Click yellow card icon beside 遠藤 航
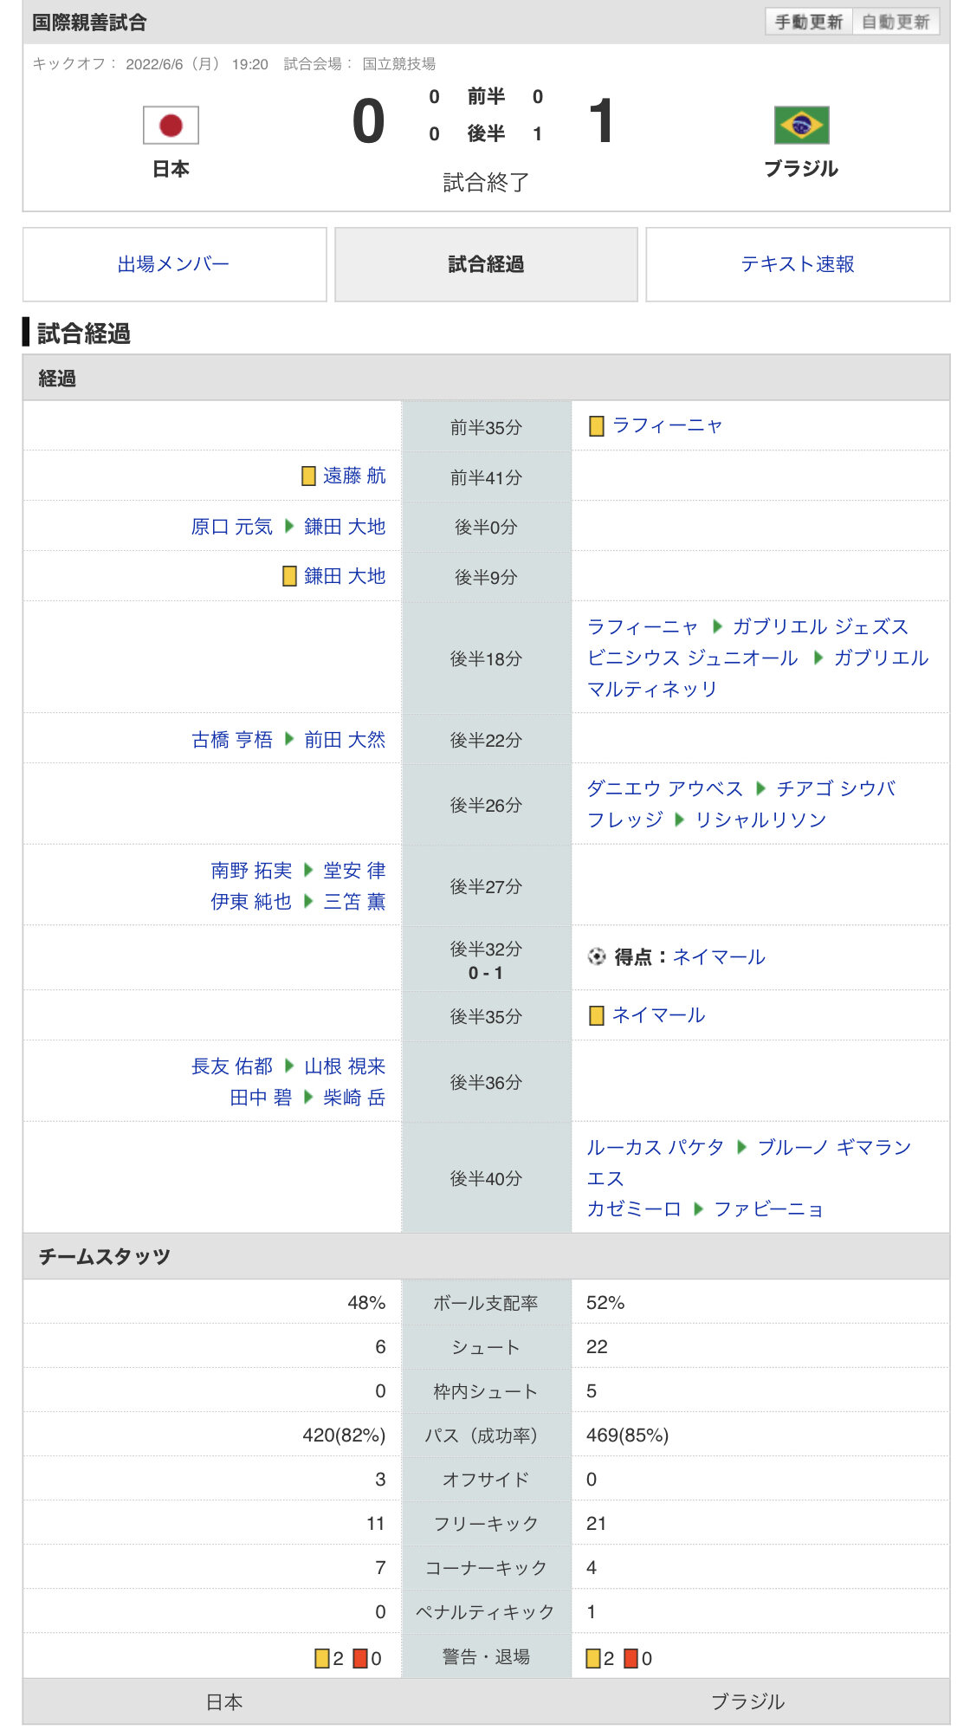Image resolution: width=970 pixels, height=1730 pixels. coord(308,476)
